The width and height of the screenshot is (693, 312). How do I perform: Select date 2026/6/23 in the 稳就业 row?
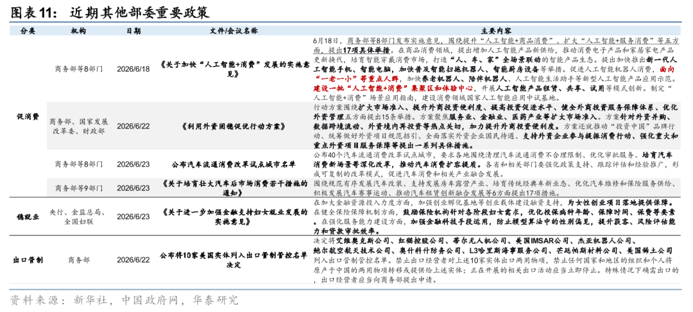coord(133,217)
